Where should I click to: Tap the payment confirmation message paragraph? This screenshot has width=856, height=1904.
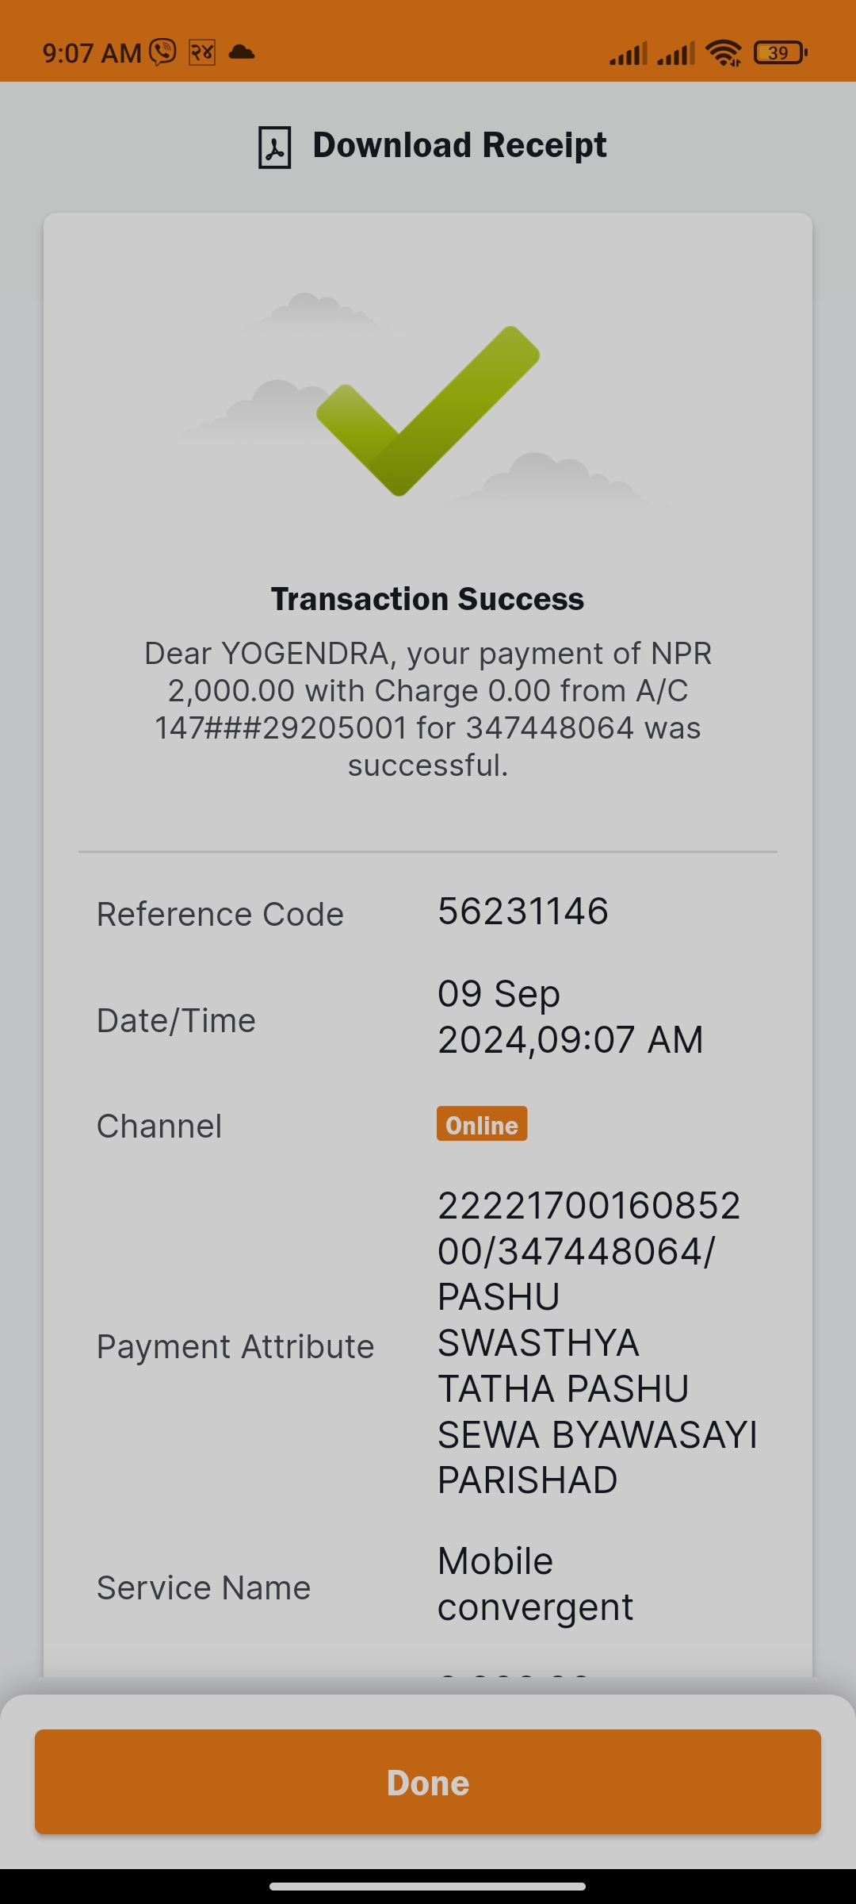click(428, 709)
